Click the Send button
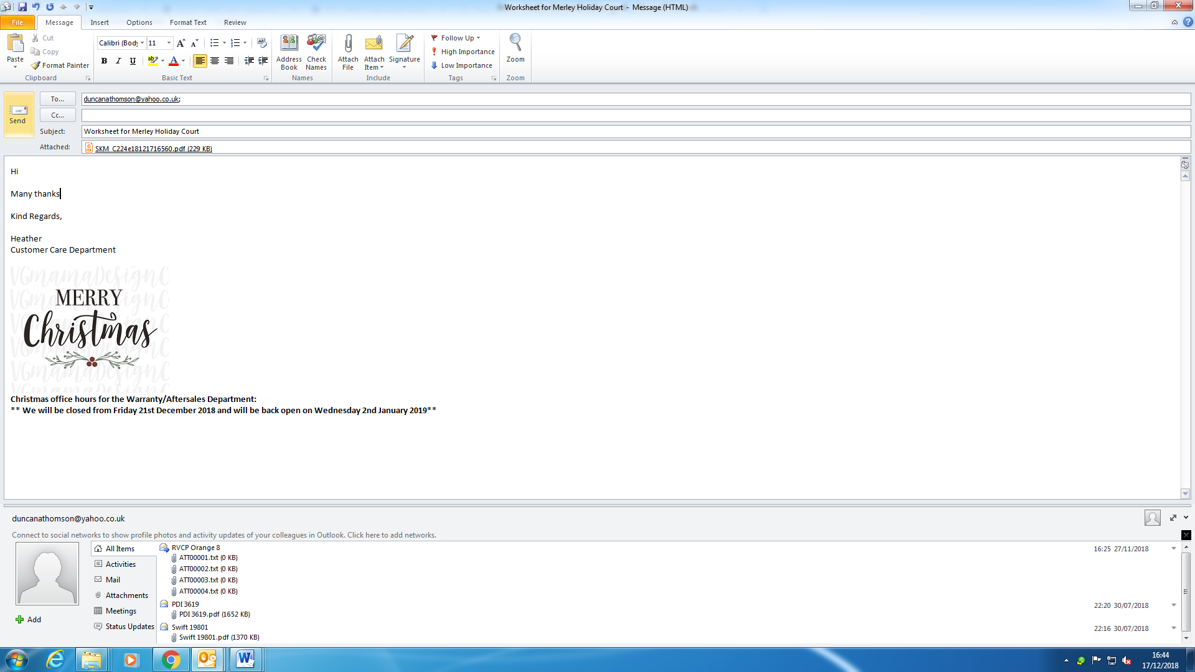The height and width of the screenshot is (672, 1195). pos(18,114)
